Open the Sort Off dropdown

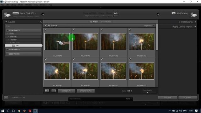(129, 91)
